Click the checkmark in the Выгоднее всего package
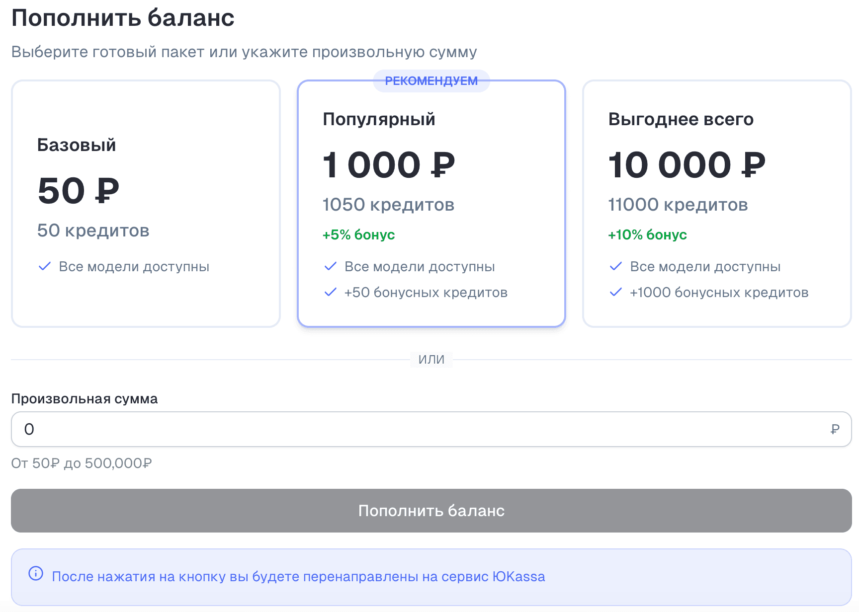 [x=616, y=266]
